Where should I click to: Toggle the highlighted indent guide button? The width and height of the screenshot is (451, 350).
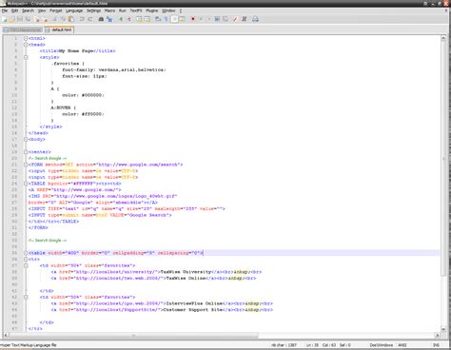[174, 19]
